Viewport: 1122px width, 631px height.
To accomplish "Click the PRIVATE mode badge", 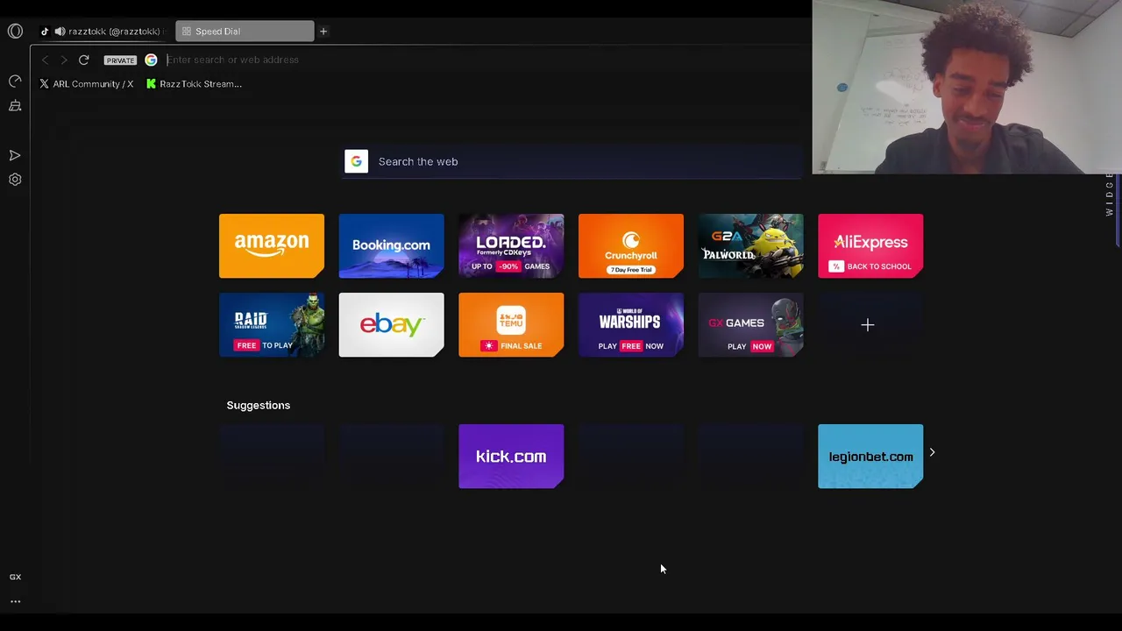I will tap(120, 60).
